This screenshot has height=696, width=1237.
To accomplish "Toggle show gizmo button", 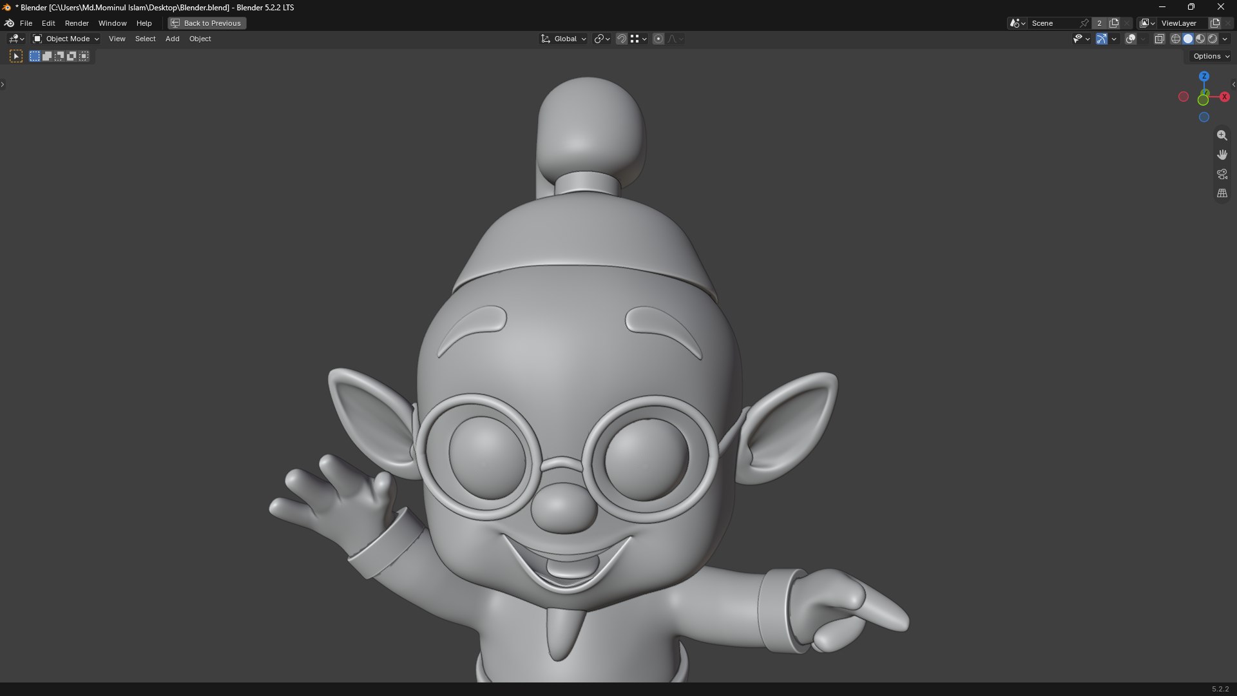I will [x=1102, y=39].
